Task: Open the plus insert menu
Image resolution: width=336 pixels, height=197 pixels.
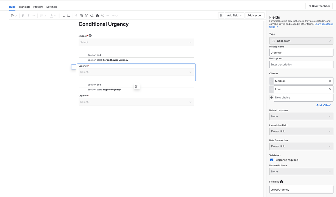Action: (x=114, y=16)
